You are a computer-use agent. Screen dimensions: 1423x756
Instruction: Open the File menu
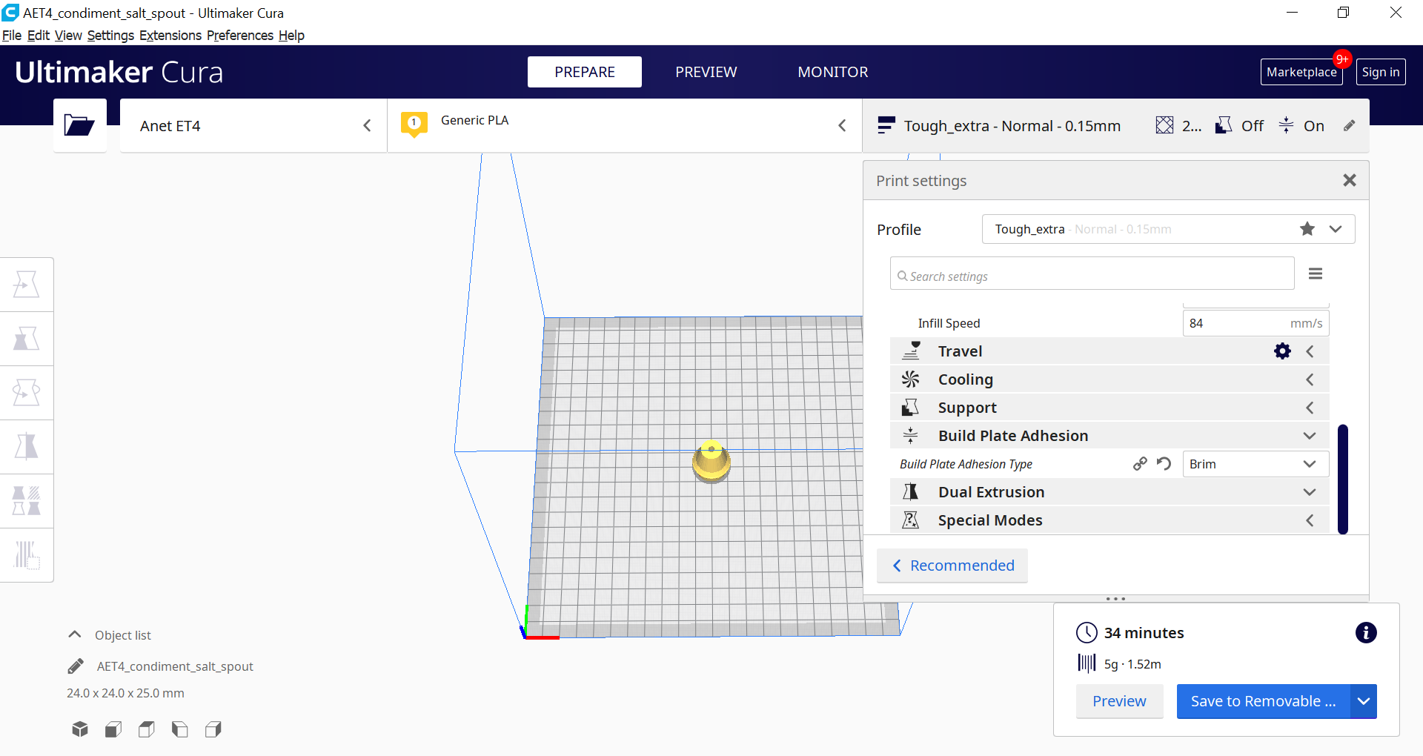click(12, 36)
